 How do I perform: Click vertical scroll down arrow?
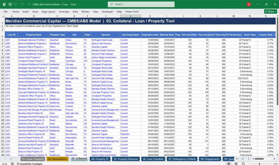click(x=277, y=155)
